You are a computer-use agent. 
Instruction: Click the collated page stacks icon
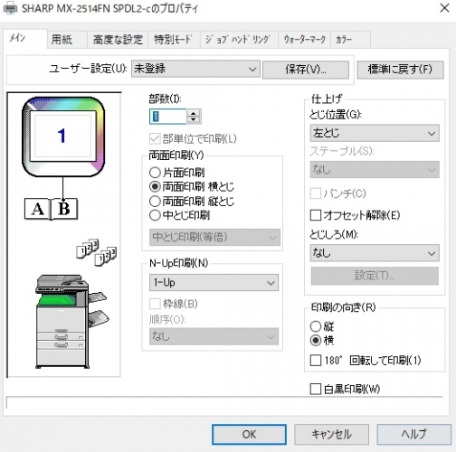[x=97, y=252]
